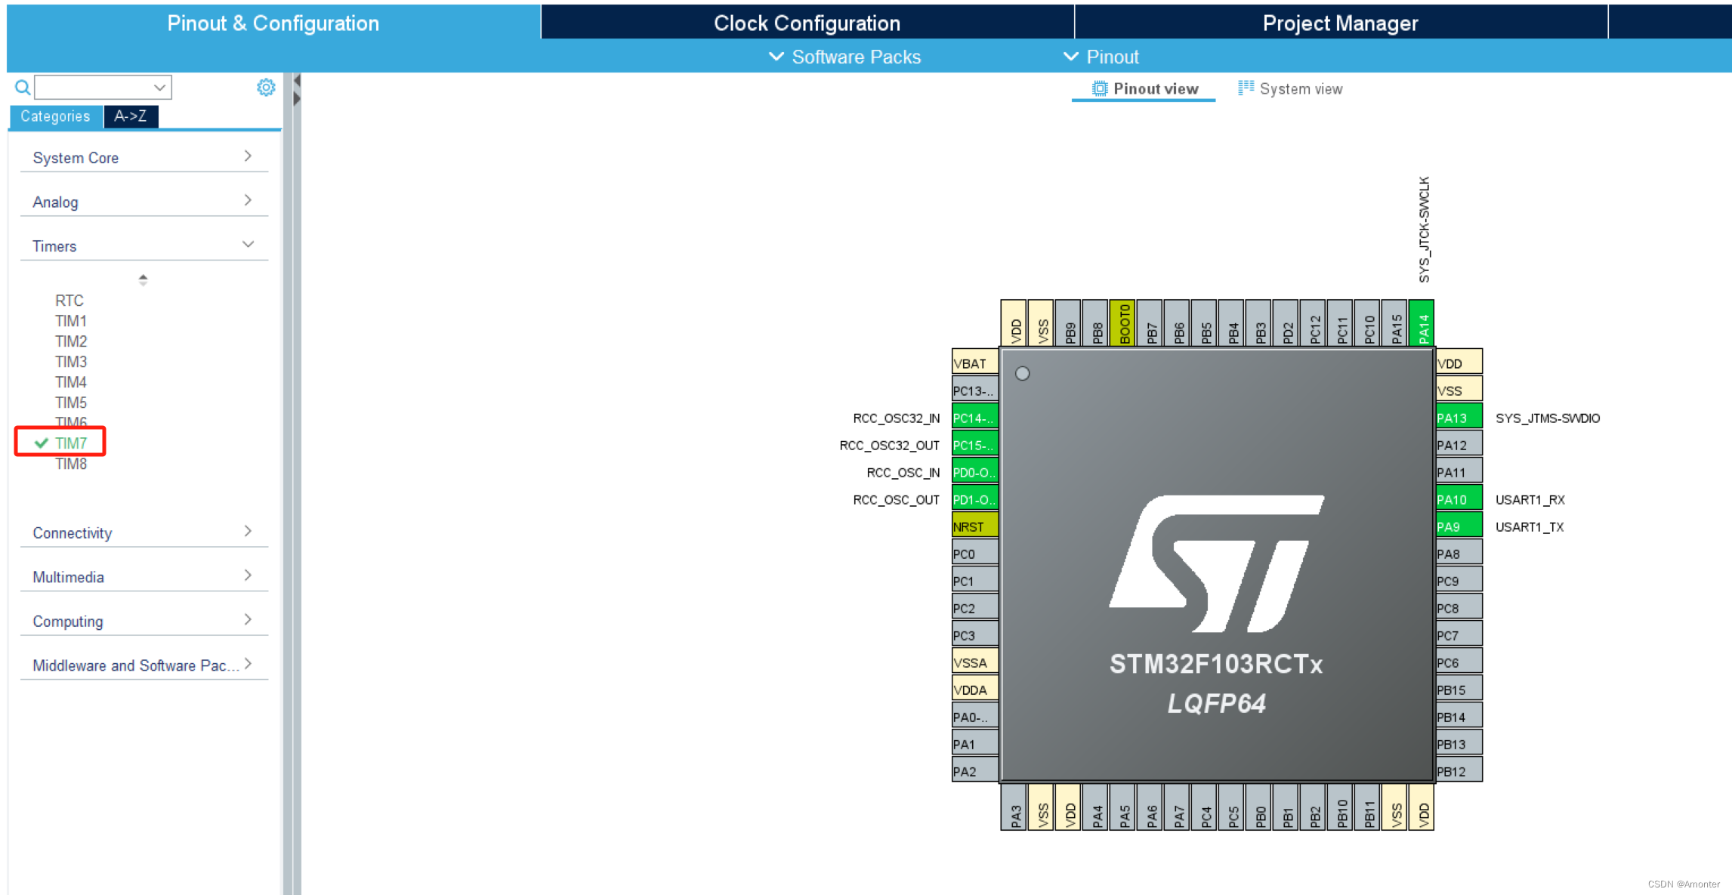Image resolution: width=1732 pixels, height=895 pixels.
Task: Switch to Project Manager tab
Action: point(1340,23)
